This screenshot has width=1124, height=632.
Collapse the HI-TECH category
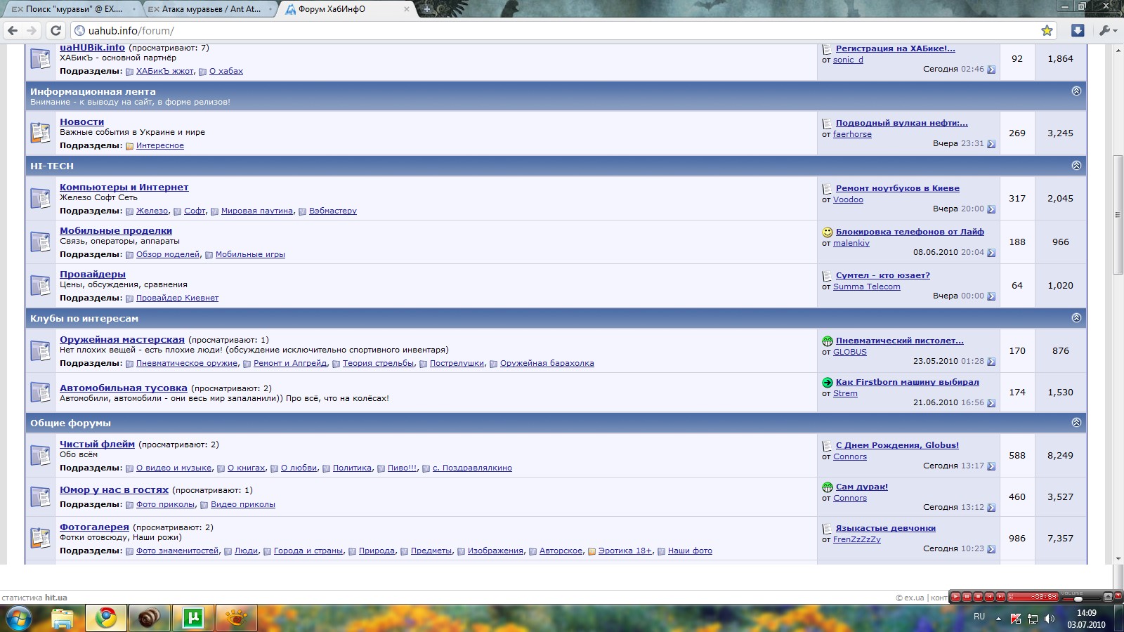click(1076, 166)
